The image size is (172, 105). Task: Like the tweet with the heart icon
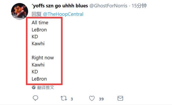click(92, 98)
